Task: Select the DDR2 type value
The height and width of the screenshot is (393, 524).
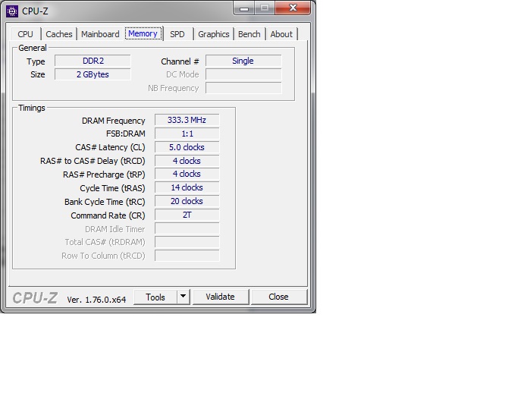Action: pos(93,61)
